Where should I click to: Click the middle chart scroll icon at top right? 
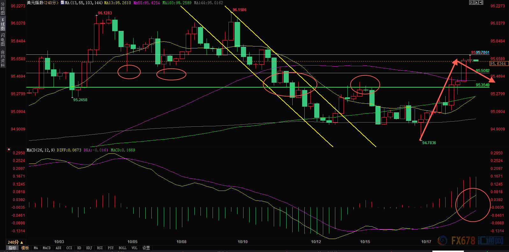click(x=476, y=3)
